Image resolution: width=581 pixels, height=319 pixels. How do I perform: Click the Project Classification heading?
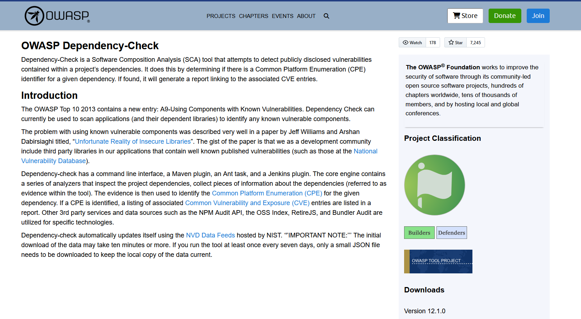pos(442,138)
